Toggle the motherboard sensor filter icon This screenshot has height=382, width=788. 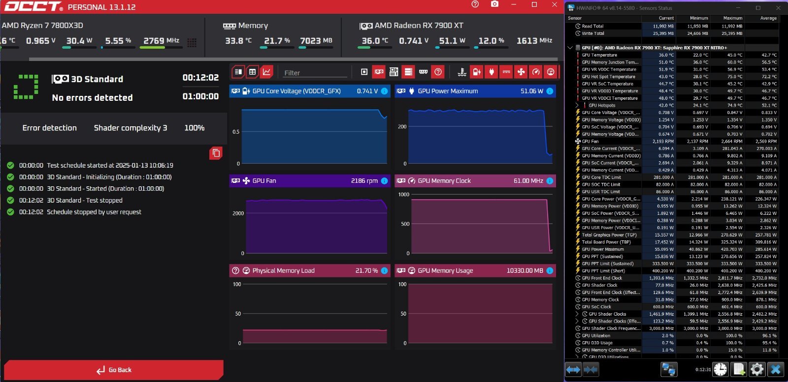click(394, 72)
